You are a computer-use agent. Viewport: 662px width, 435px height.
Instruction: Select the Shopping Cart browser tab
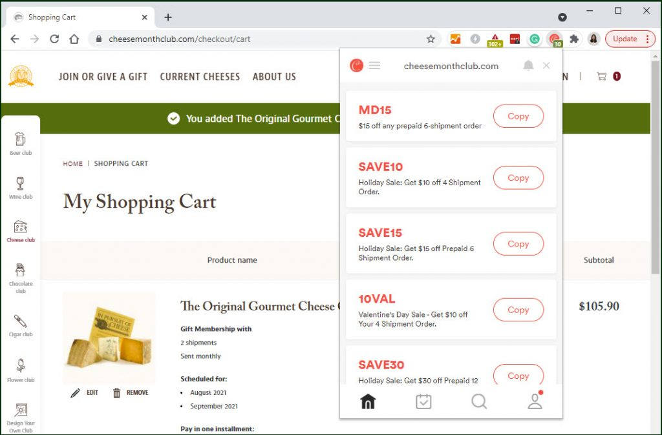[x=80, y=17]
